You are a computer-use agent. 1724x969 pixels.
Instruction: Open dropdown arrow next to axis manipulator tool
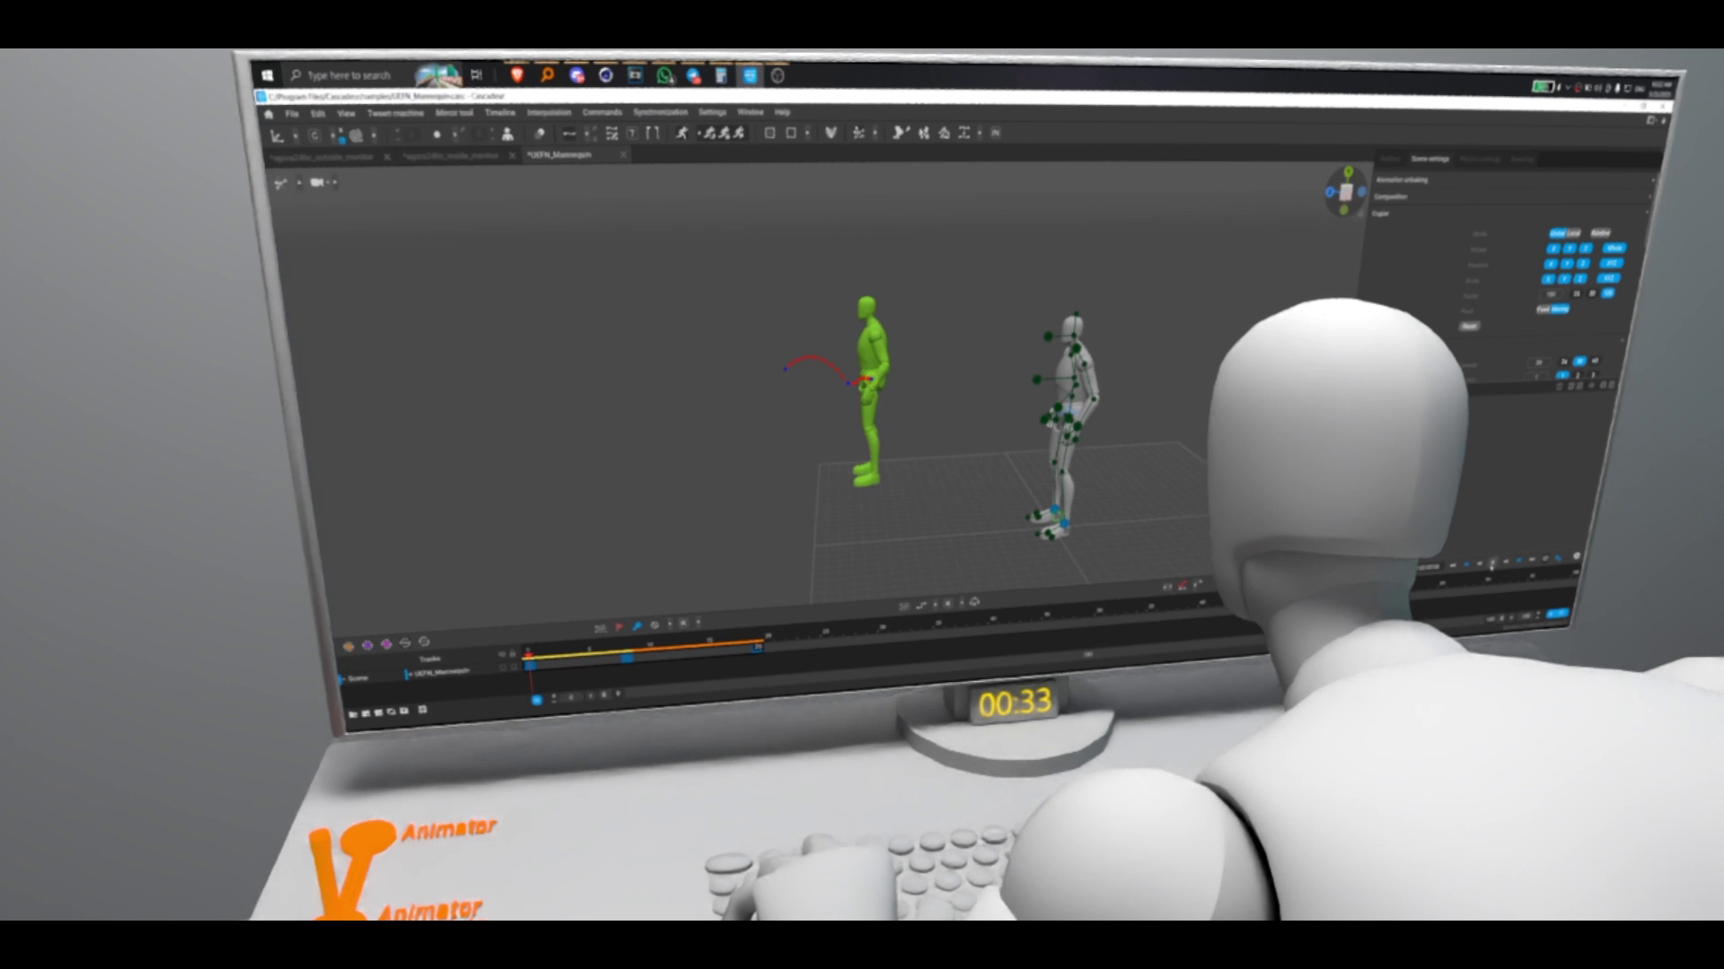click(295, 135)
